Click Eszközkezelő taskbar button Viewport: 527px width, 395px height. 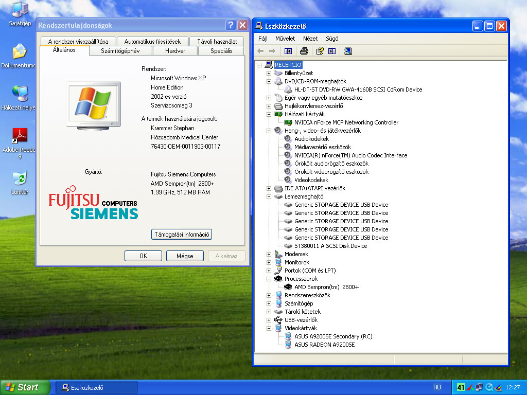point(96,388)
